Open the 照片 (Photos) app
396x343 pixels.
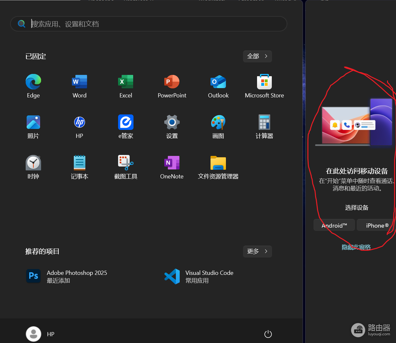pyautogui.click(x=33, y=122)
